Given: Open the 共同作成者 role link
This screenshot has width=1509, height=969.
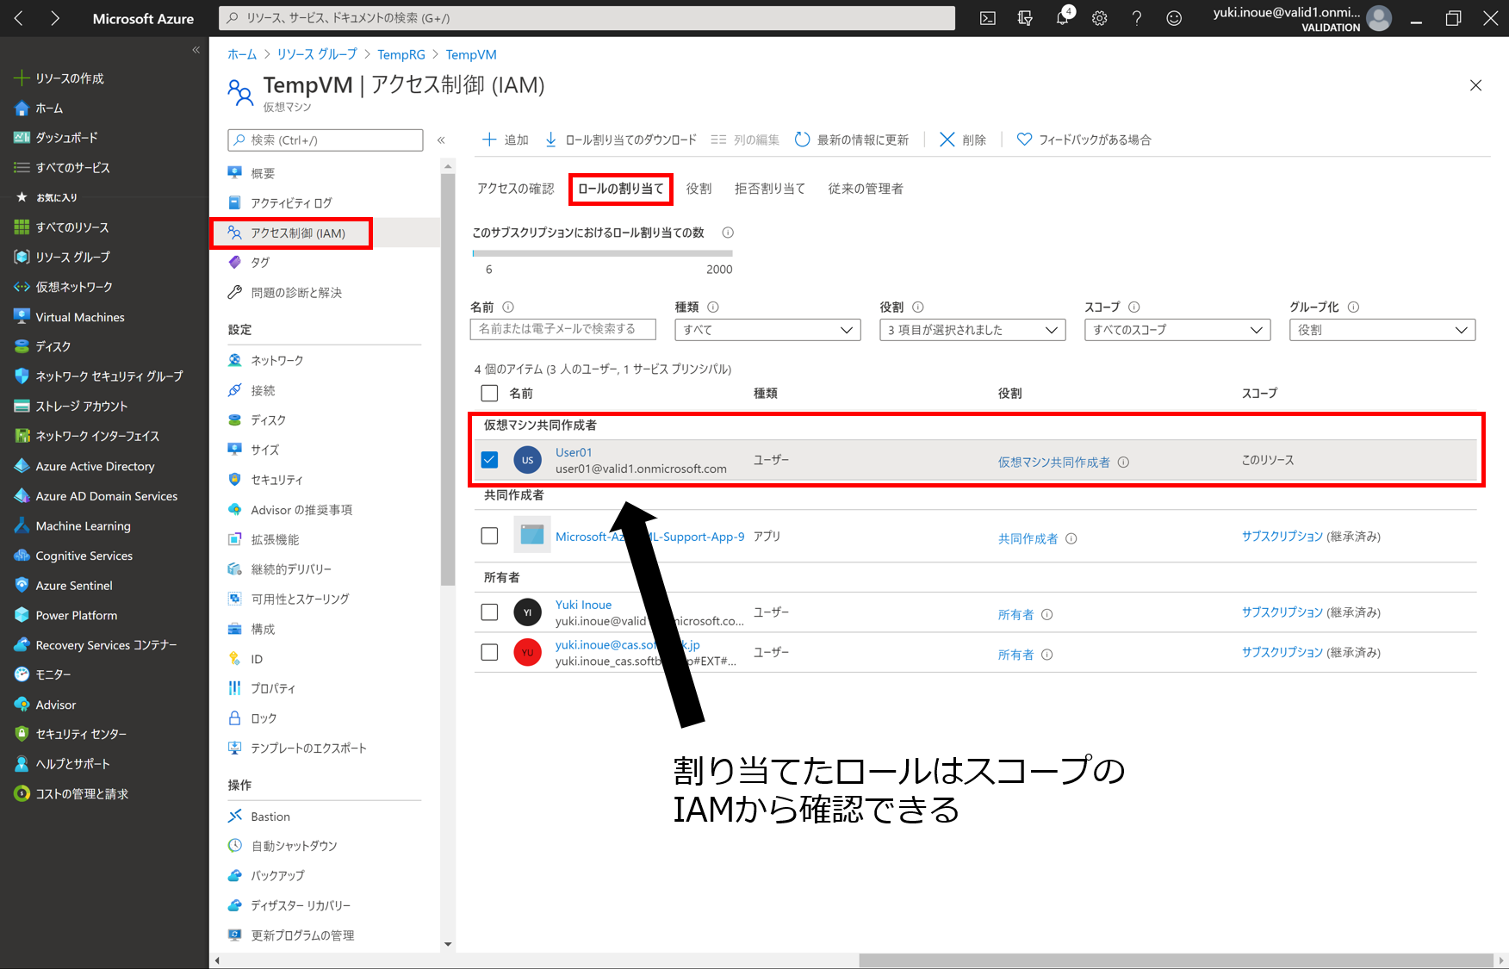Looking at the screenshot, I should click(1028, 539).
